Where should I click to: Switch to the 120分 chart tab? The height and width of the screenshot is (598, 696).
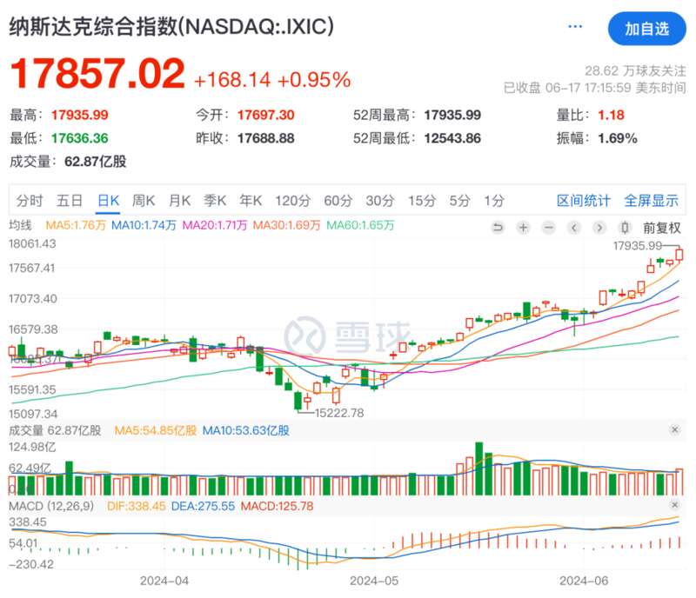292,201
